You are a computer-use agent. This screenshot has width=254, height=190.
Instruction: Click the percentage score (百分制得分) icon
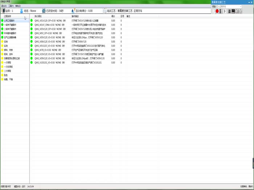point(73,11)
